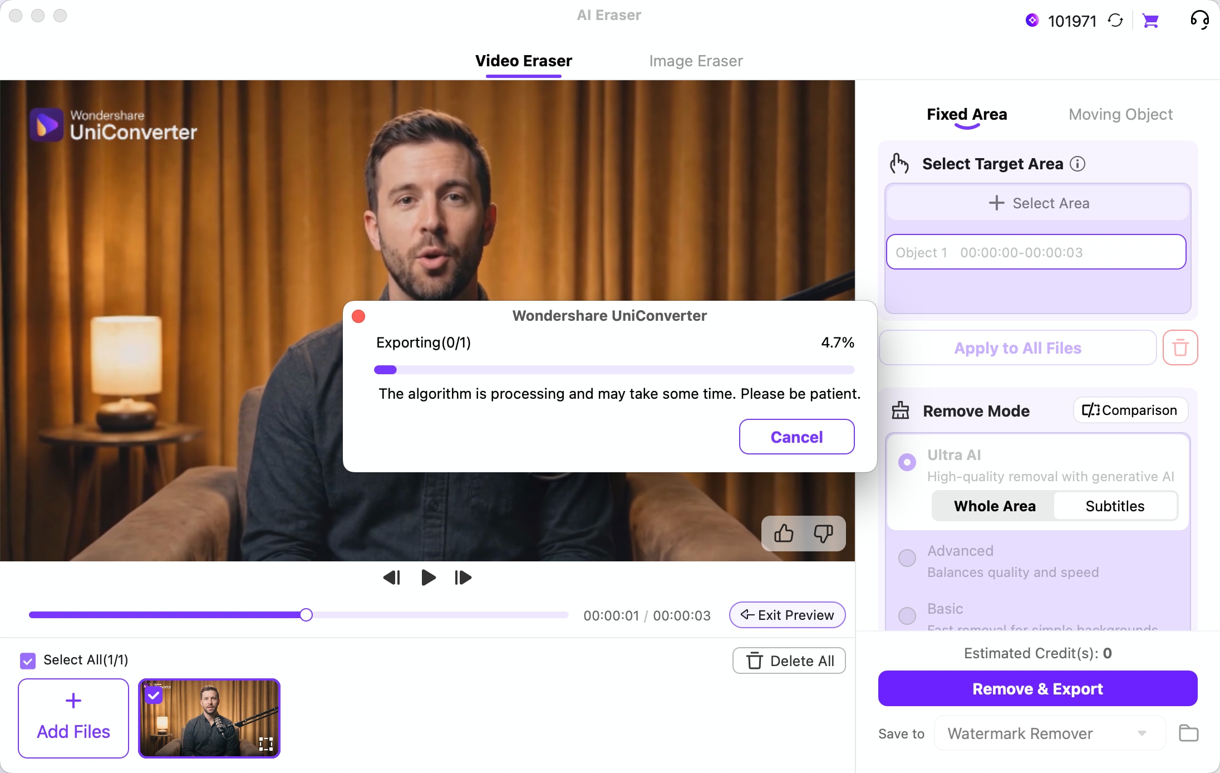Switch to Whole Area option
The height and width of the screenshot is (773, 1220).
click(x=994, y=506)
